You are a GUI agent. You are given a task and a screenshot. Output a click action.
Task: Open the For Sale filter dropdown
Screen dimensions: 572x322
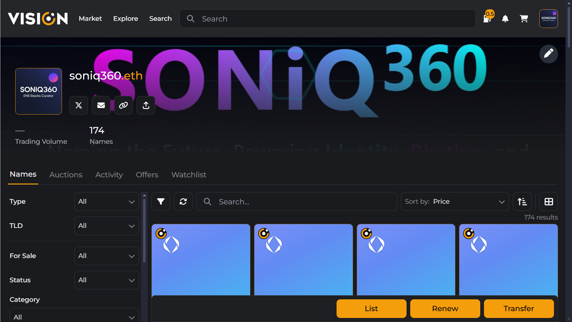107,256
